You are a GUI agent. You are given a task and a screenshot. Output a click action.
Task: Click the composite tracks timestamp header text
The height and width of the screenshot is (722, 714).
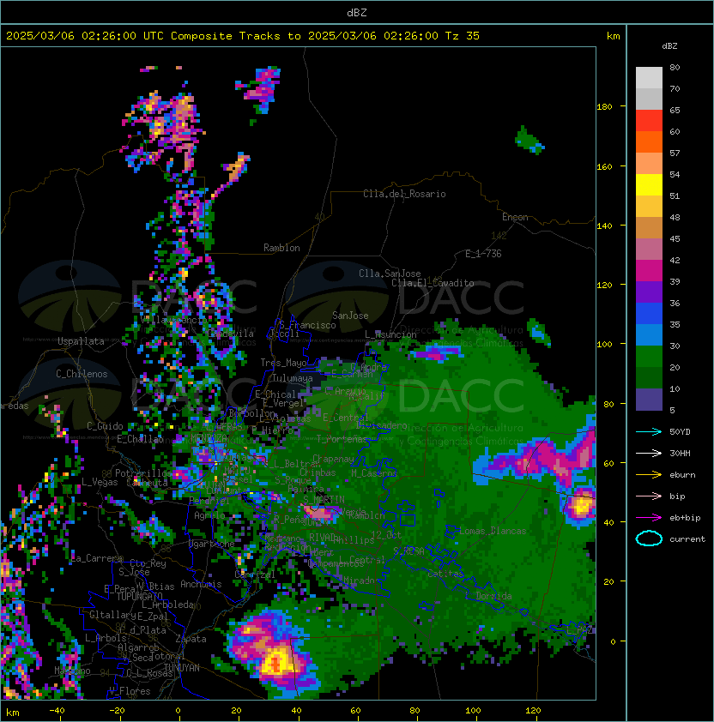pyautogui.click(x=243, y=36)
